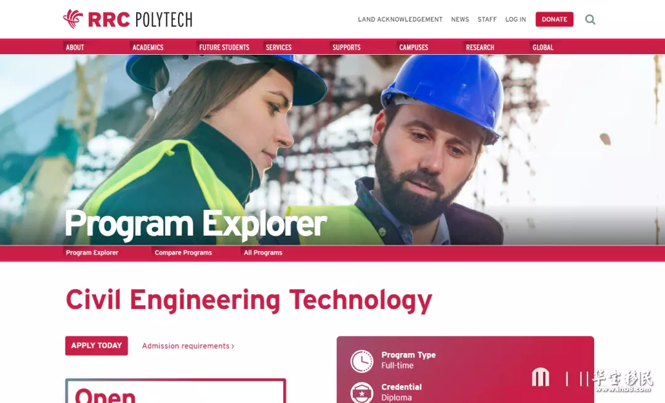665x403 pixels.
Task: Click the Program Type clock icon
Action: pos(362,361)
